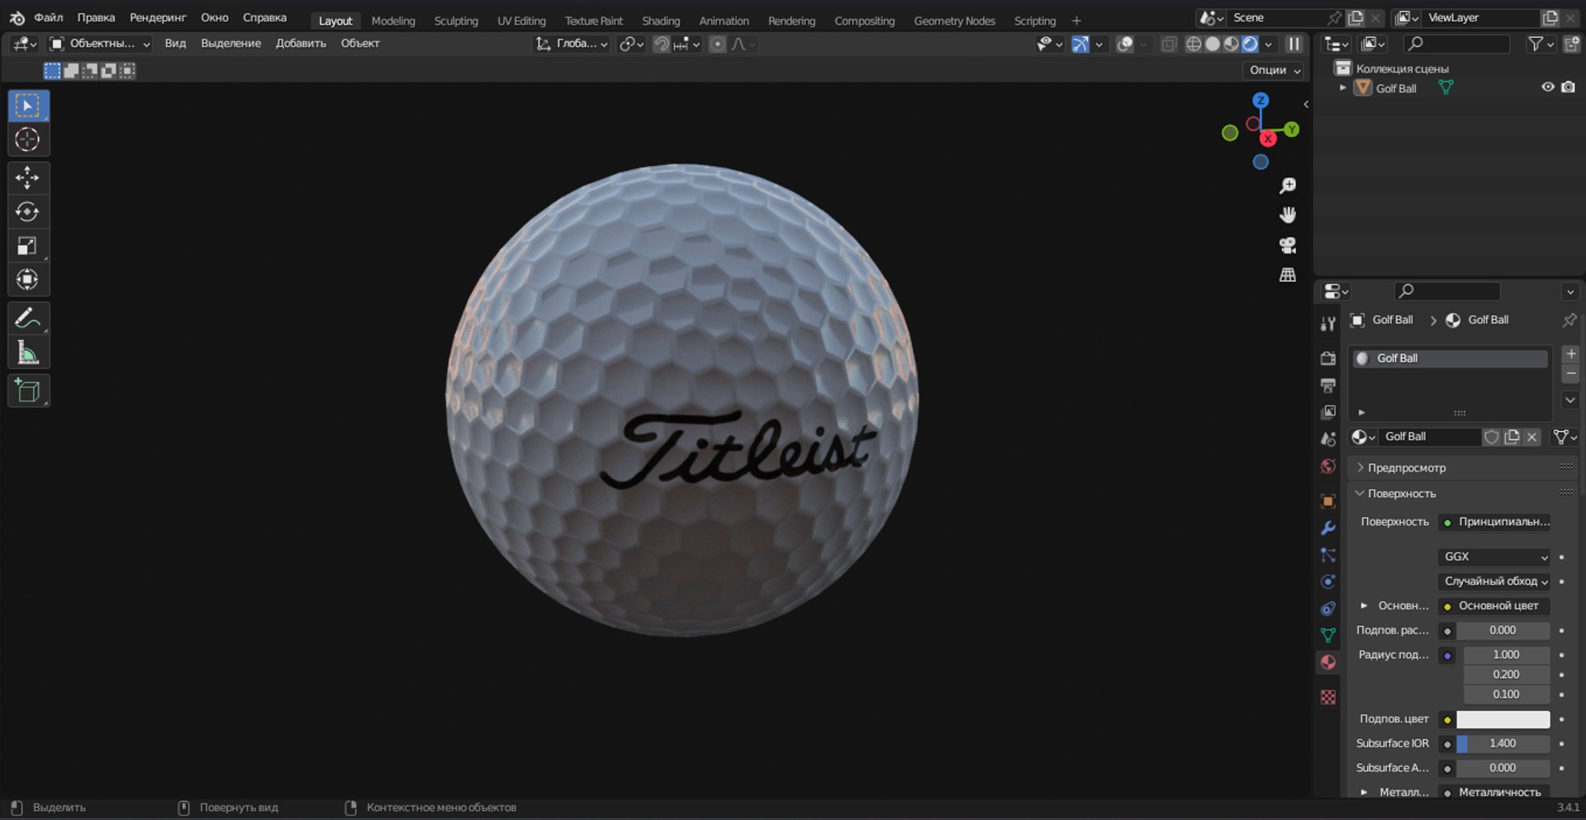Open the Рендеринг menu
Viewport: 1586px width, 820px height.
158,17
